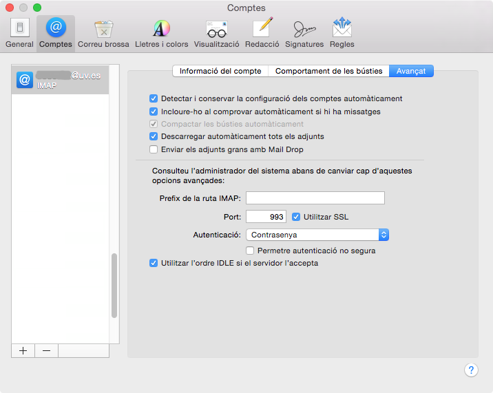Screen dimensions: 493x393
Task: Open the Autenticació Contrasenya dropdown
Action: click(317, 235)
